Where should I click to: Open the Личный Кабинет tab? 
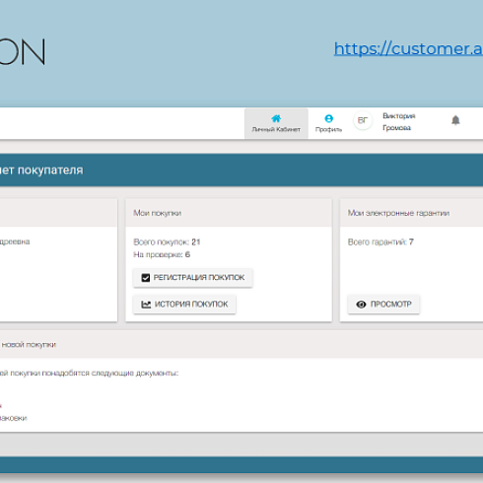(x=276, y=123)
